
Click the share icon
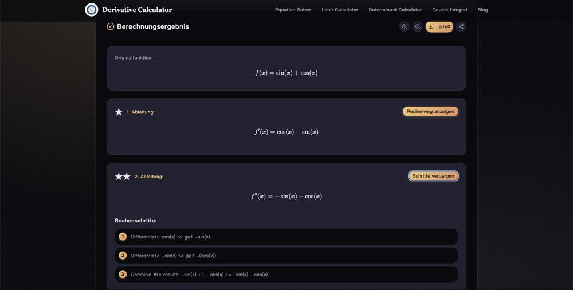click(461, 26)
